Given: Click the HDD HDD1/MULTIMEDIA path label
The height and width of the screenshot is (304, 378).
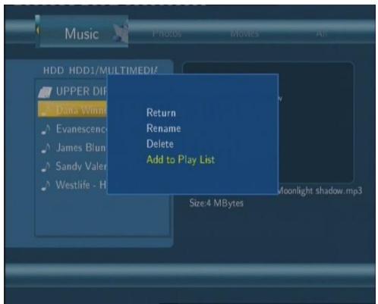Looking at the screenshot, I should pos(100,71).
